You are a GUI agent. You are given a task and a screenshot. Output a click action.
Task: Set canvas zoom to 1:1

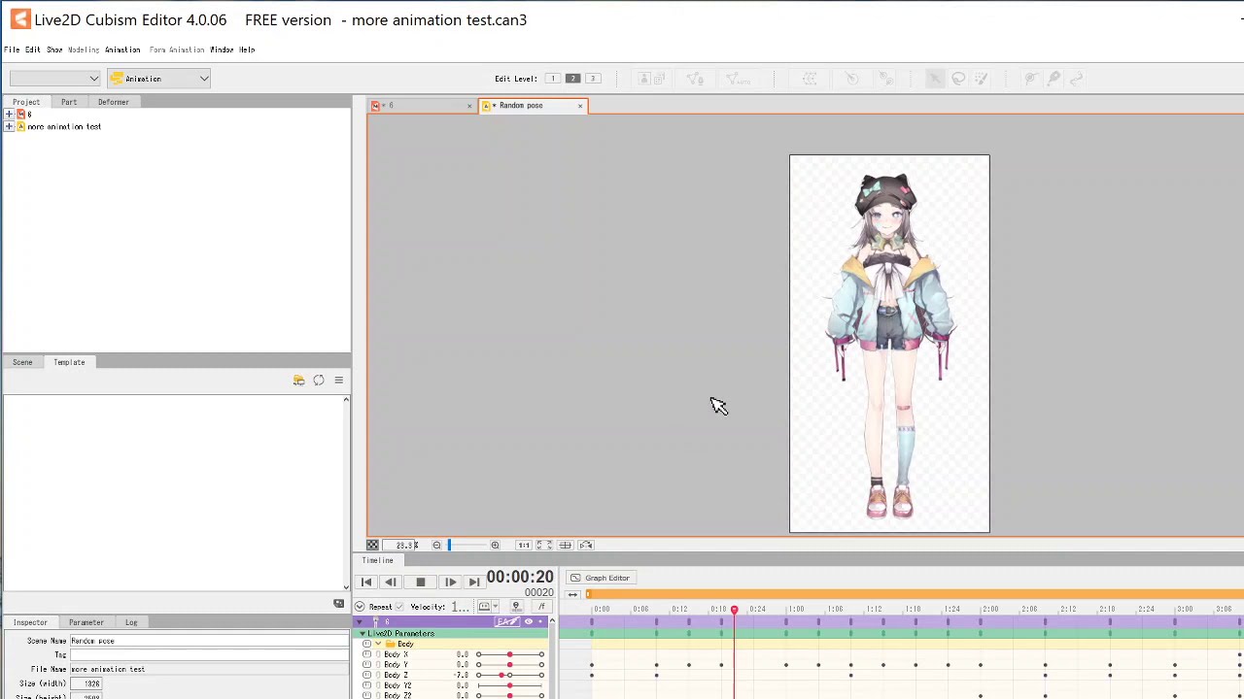[523, 545]
